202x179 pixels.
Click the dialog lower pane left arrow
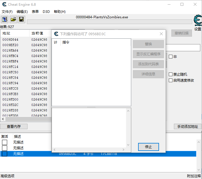pyautogui.click(x=54, y=150)
